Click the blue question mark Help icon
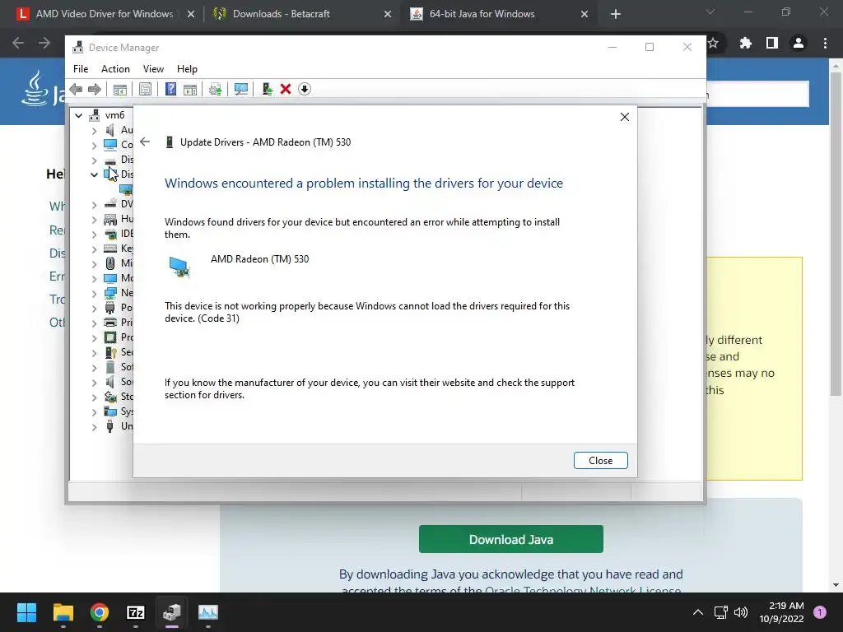 170,89
